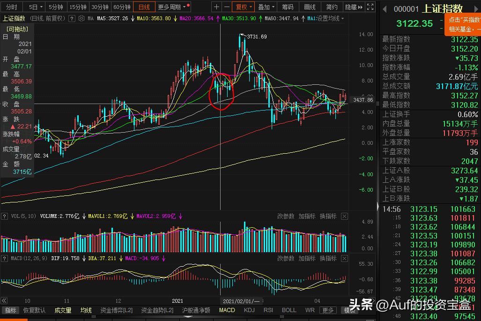Toggle BOLL indicator
This screenshot has height=321, width=481.
tap(289, 310)
